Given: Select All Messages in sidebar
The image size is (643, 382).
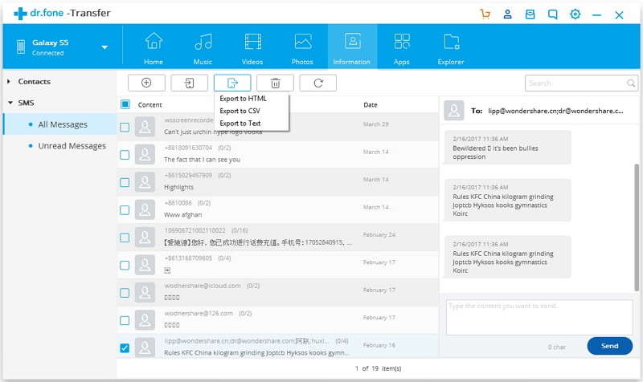Looking at the screenshot, I should point(59,124).
